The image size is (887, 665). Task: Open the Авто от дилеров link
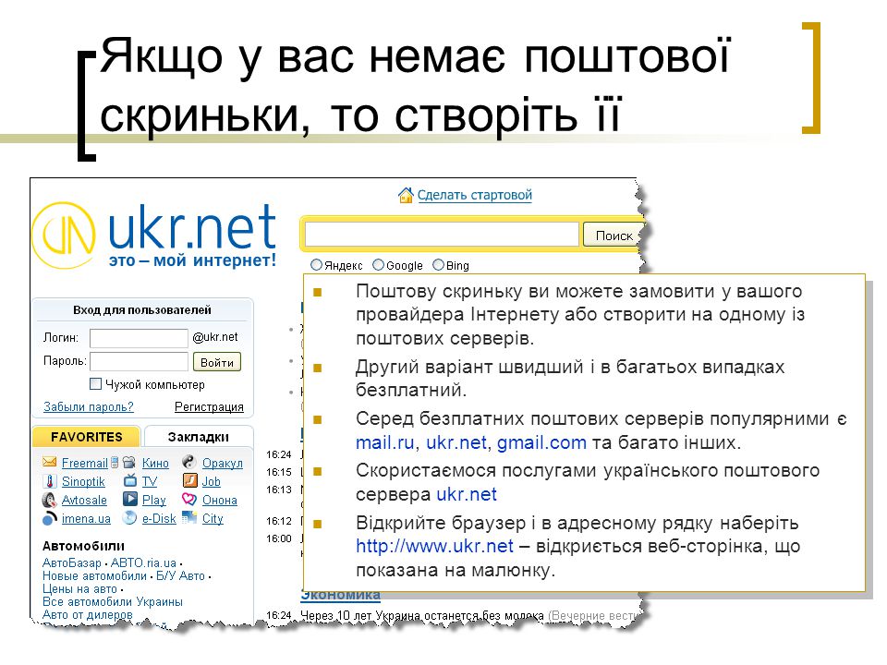pyautogui.click(x=87, y=615)
